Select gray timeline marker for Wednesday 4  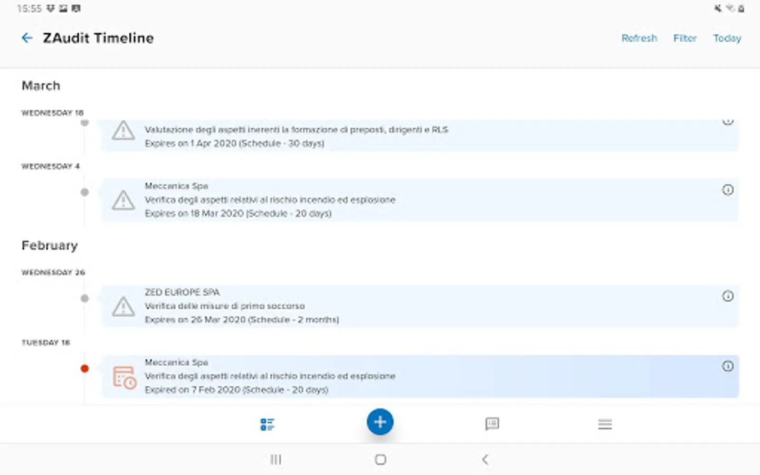84,192
